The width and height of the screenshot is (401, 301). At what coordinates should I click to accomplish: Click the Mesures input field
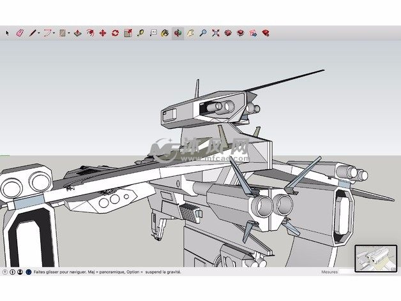tap(370, 272)
